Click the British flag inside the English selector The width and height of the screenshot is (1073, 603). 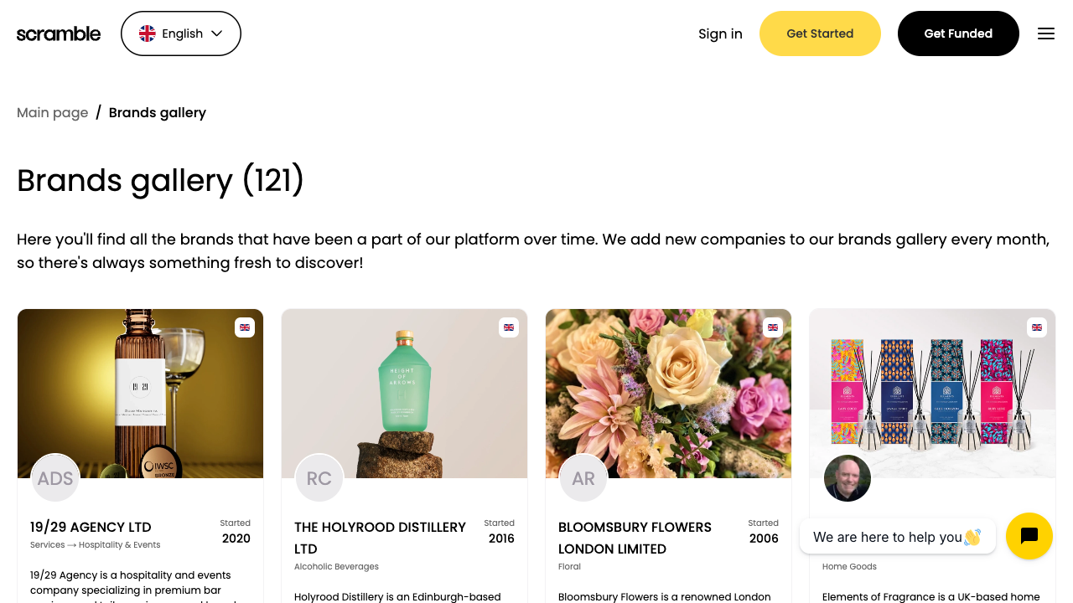pyautogui.click(x=148, y=33)
